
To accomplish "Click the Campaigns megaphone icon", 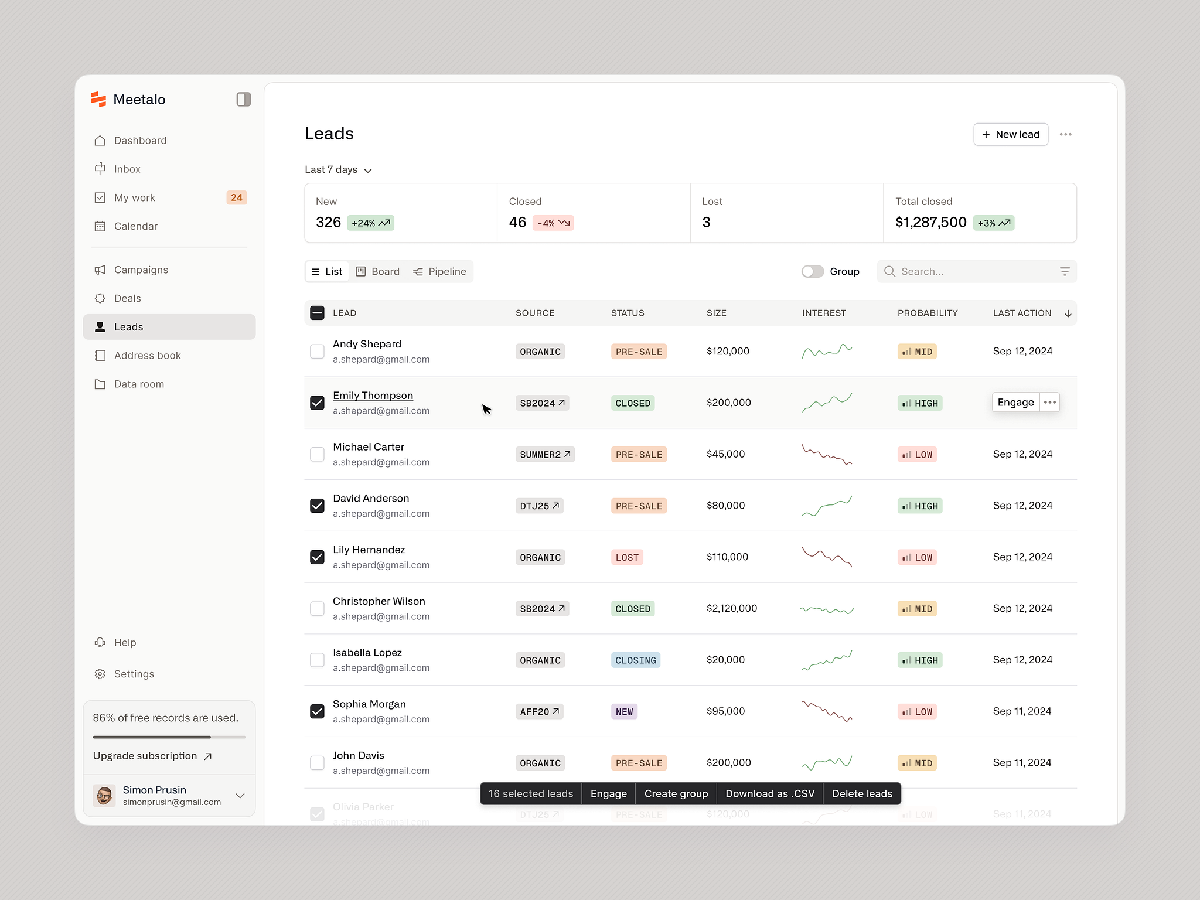I will [x=101, y=270].
